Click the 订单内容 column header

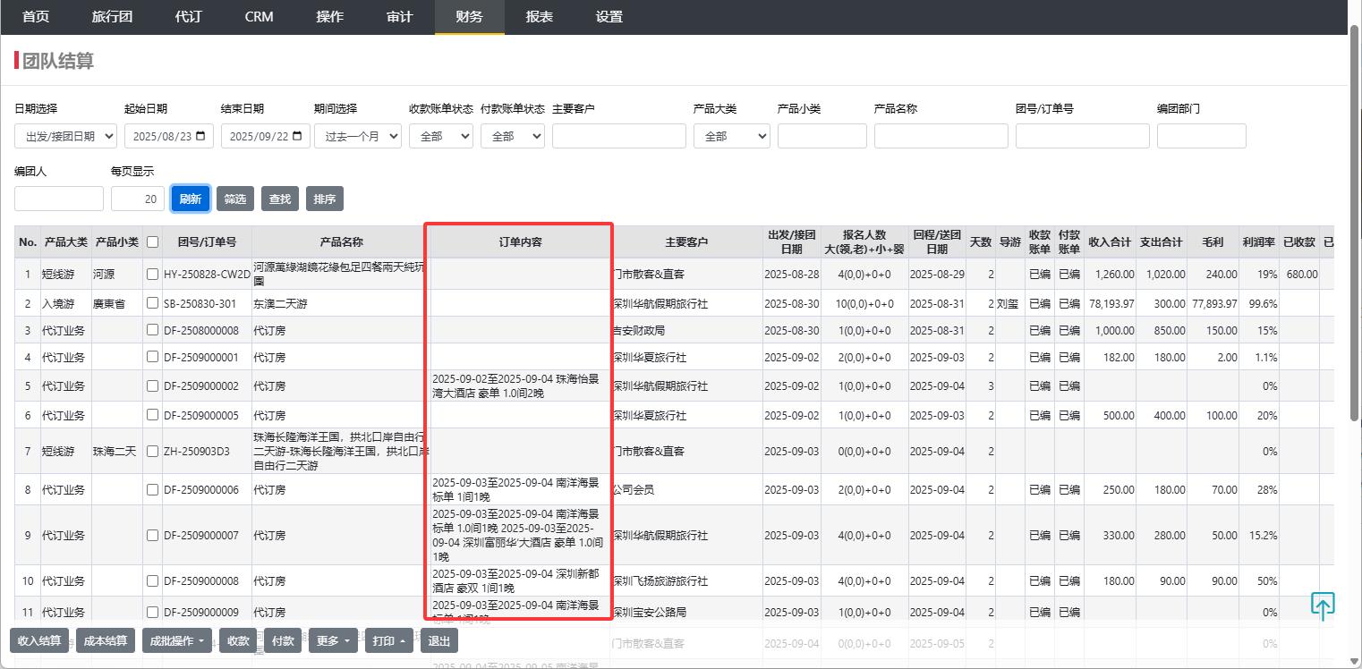tap(520, 242)
